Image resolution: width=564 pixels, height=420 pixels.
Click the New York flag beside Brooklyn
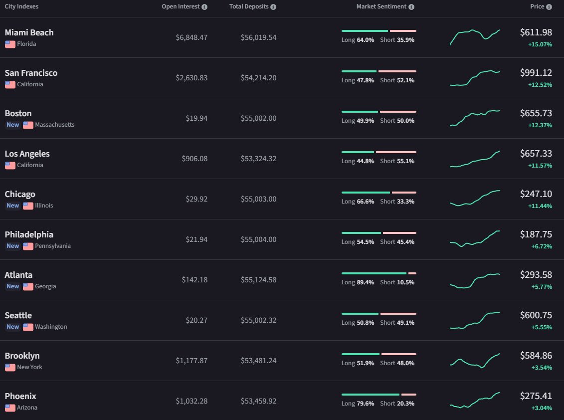point(9,368)
